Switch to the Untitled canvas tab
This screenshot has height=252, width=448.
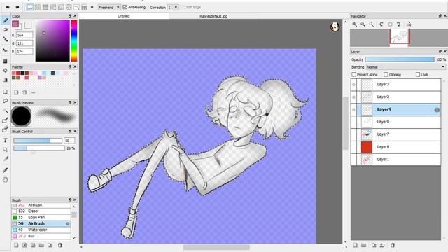pos(124,16)
